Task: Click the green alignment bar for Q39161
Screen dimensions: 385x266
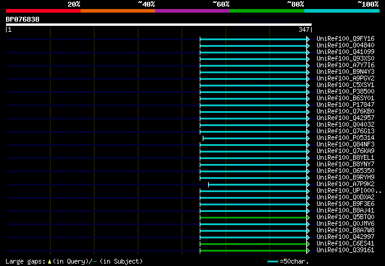Action: tap(253, 251)
